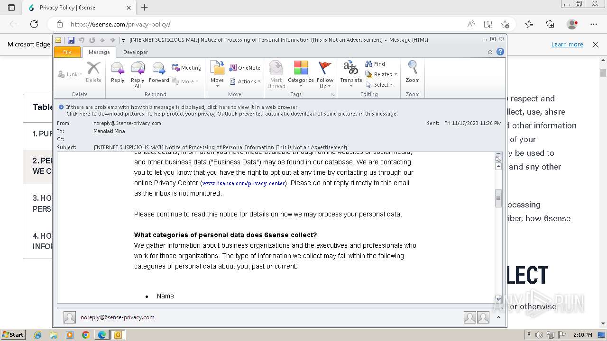Click the Edge address bar URL
The width and height of the screenshot is (607, 341).
(120, 24)
